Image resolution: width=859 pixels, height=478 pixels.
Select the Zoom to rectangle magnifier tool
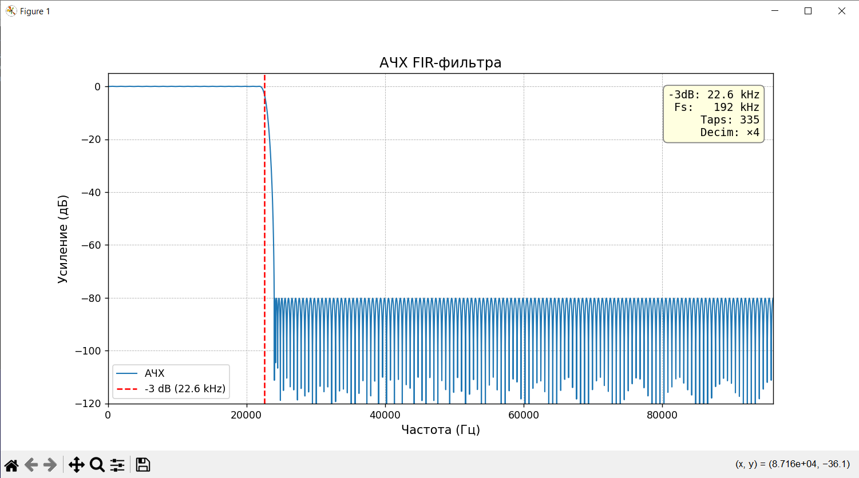click(97, 465)
